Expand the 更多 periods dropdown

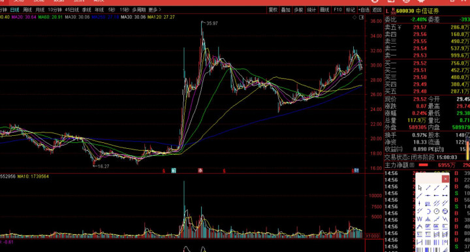tap(155, 10)
